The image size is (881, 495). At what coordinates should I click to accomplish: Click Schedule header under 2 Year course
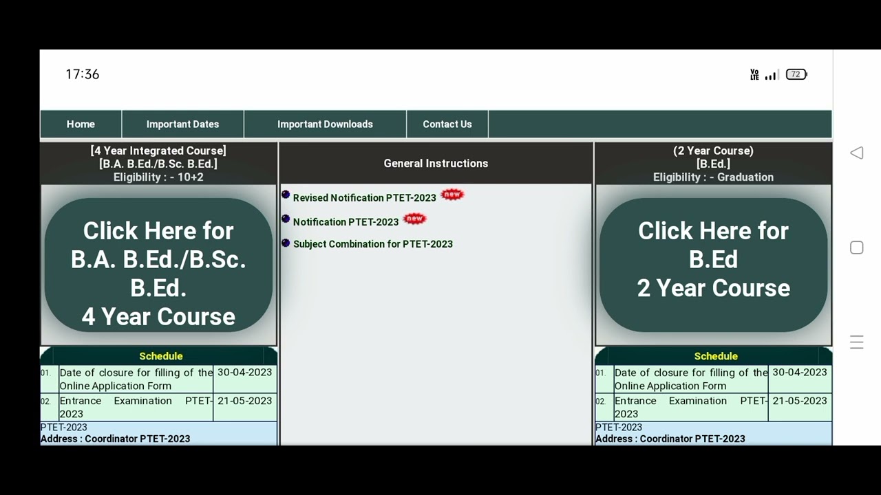(x=716, y=356)
